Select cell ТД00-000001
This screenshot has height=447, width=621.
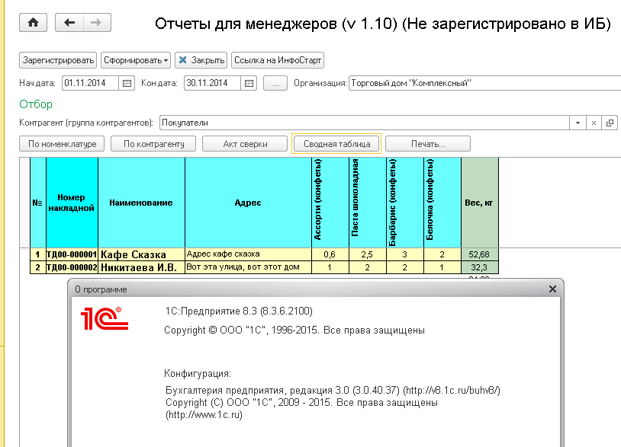[72, 254]
